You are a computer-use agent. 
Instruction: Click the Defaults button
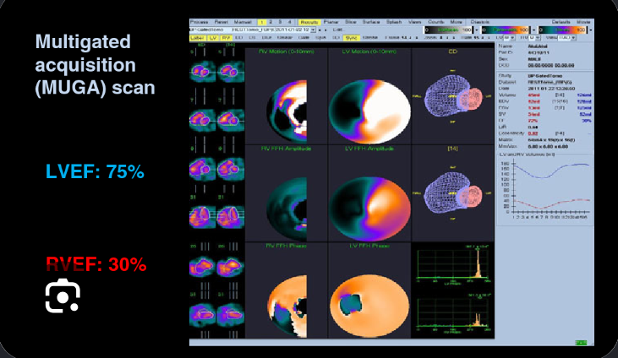point(561,22)
